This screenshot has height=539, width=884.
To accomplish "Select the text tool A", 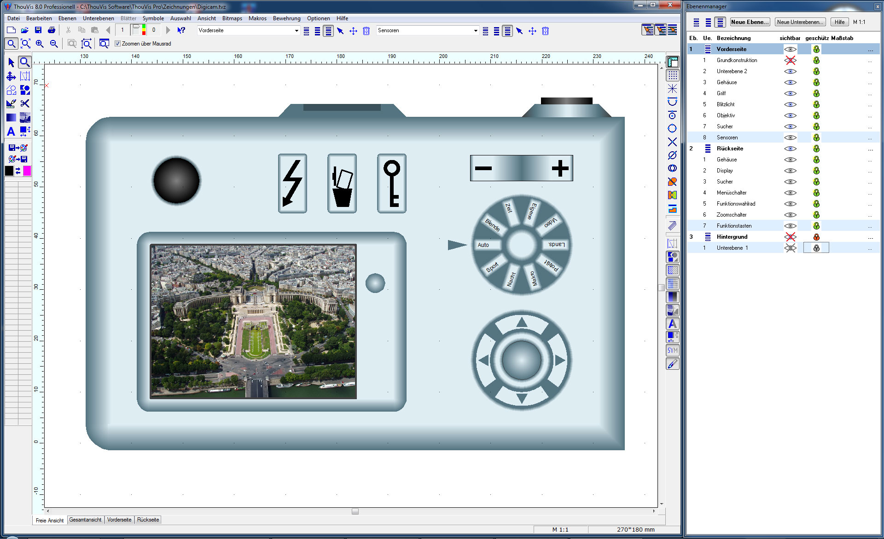I will [11, 132].
